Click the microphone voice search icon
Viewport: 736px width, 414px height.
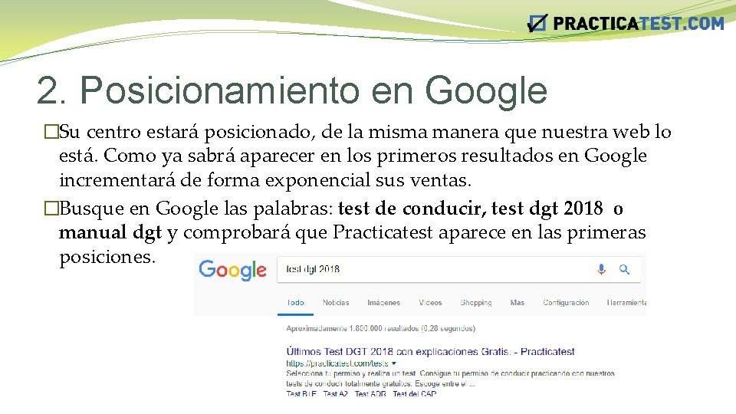601,269
